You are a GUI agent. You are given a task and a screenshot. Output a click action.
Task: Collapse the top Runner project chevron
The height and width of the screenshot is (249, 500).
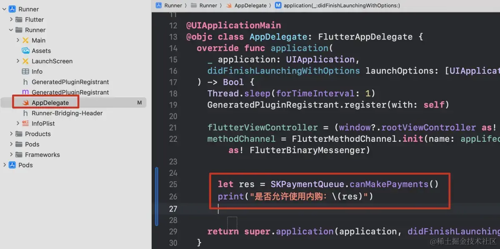click(x=5, y=9)
